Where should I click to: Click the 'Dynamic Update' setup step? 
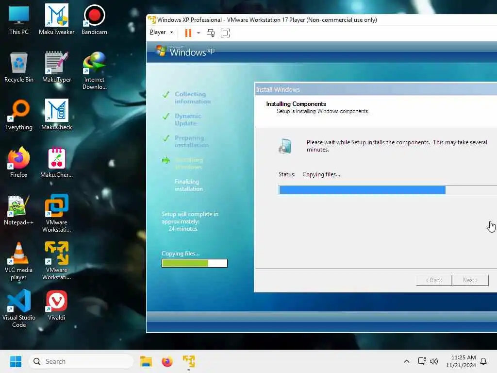[188, 119]
